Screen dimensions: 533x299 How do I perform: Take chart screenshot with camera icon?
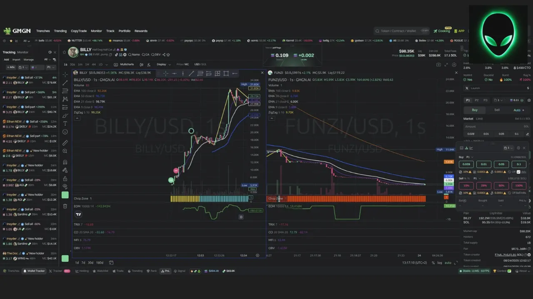tap(438, 65)
